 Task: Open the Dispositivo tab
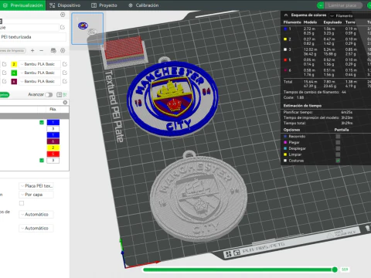click(x=65, y=5)
